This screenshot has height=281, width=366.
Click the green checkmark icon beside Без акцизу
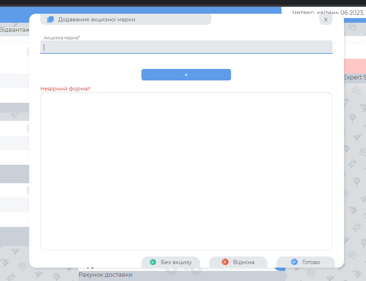click(x=153, y=262)
